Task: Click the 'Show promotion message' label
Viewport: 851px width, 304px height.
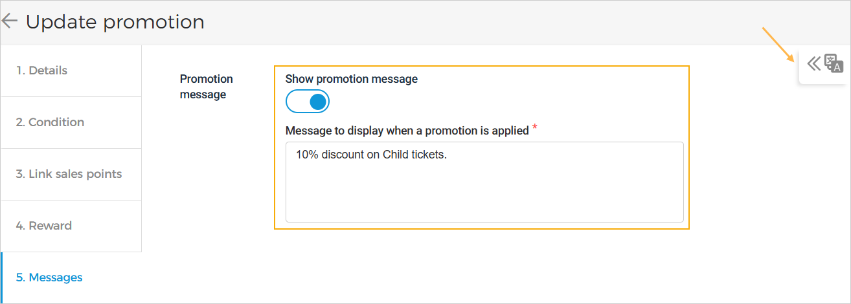Action: coord(351,79)
